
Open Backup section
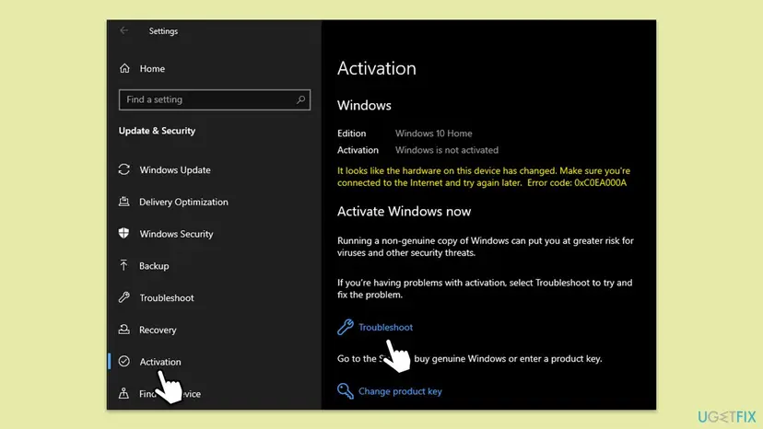(154, 266)
